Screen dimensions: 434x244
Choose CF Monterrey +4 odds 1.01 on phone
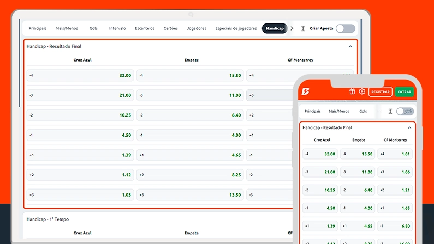pyautogui.click(x=395, y=154)
